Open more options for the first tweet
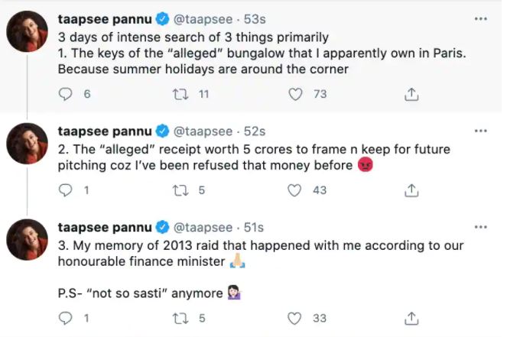This screenshot has height=337, width=507. pyautogui.click(x=480, y=18)
